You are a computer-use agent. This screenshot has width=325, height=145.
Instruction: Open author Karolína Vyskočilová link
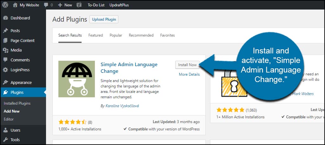(x=122, y=106)
